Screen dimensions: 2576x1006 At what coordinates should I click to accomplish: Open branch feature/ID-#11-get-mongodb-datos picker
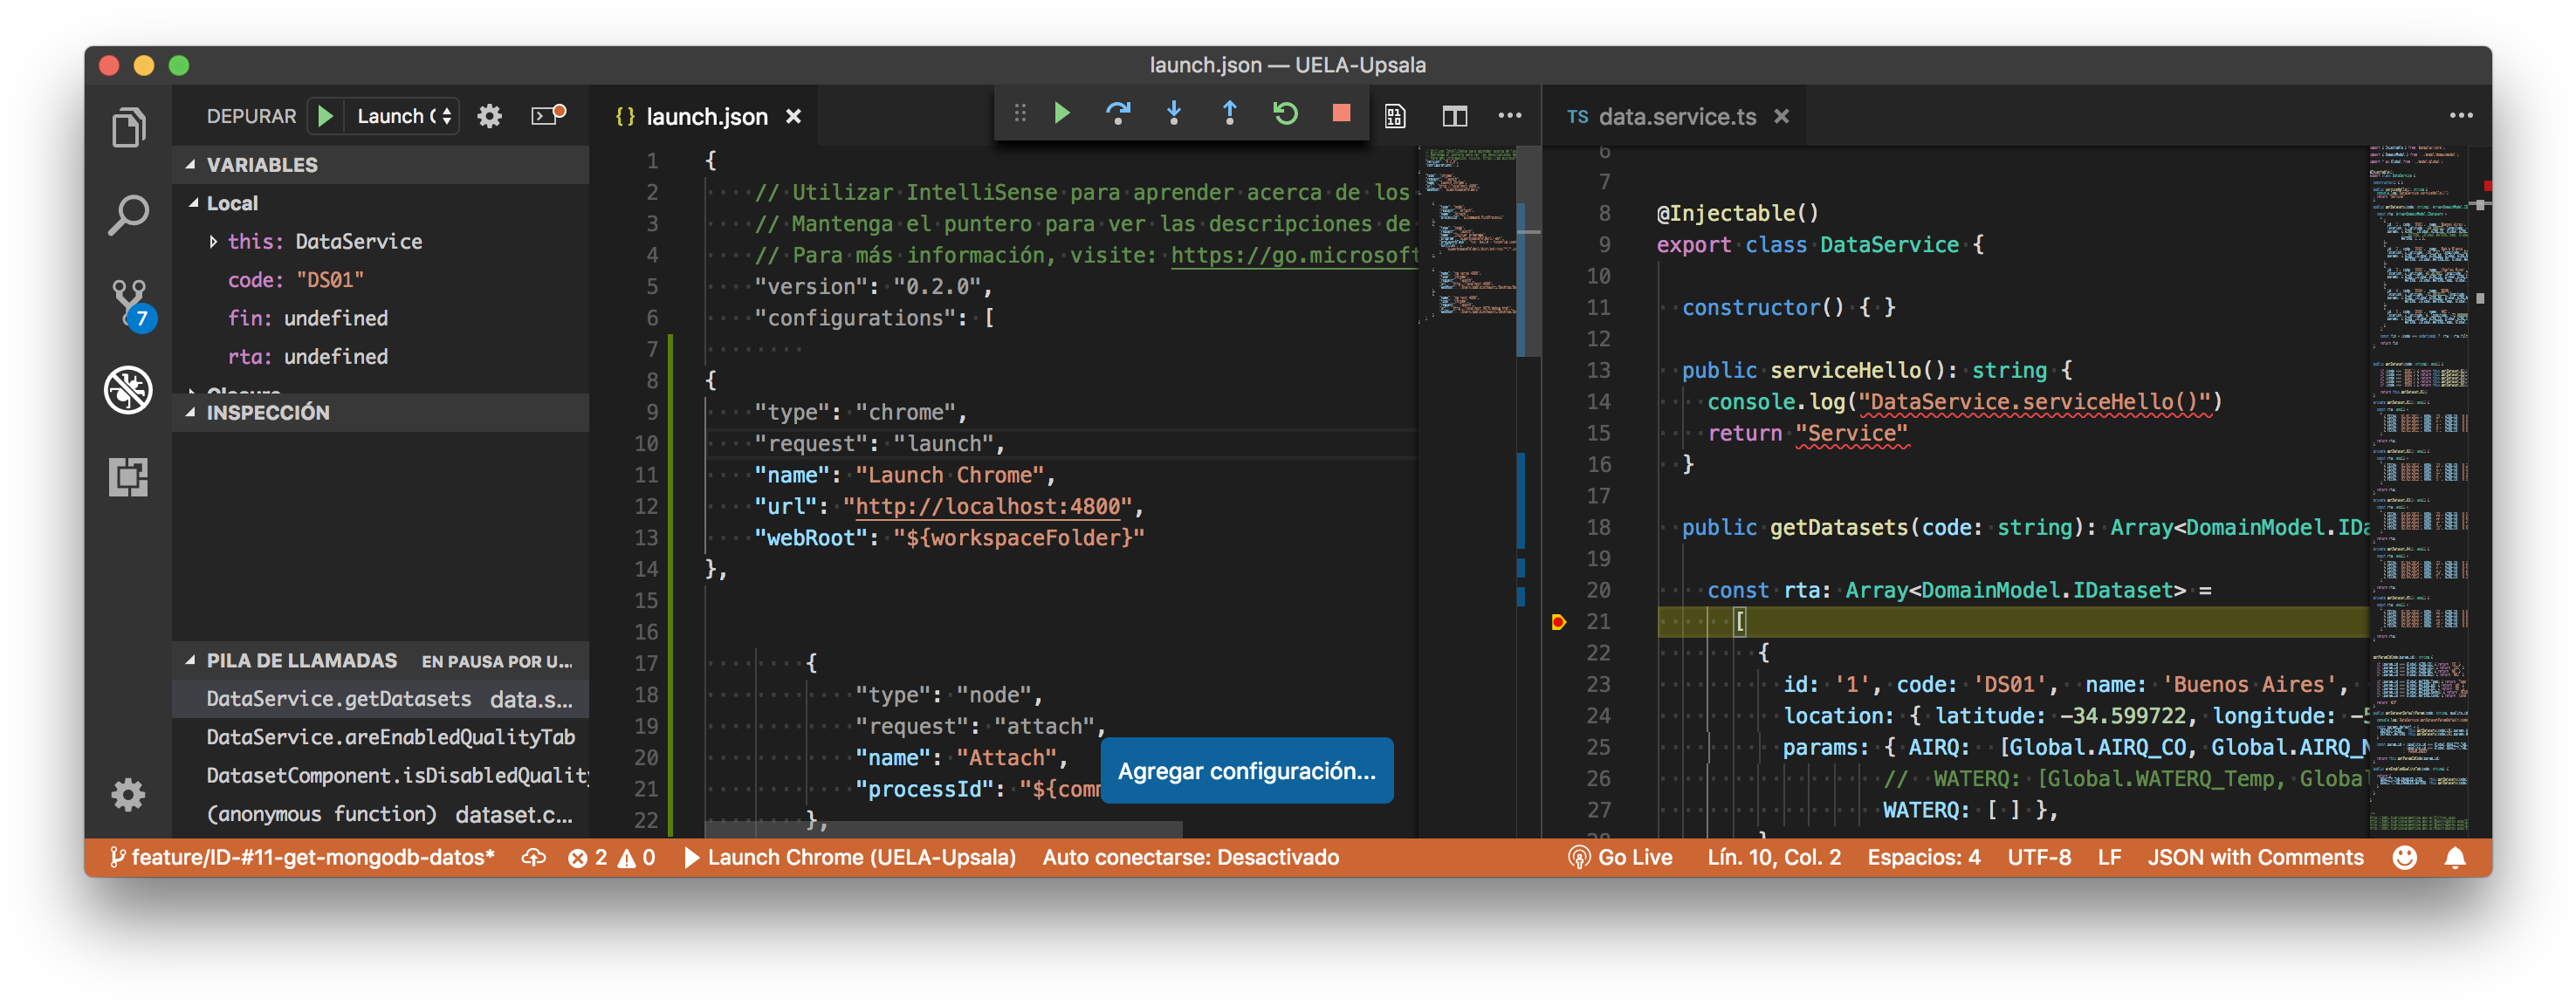pyautogui.click(x=302, y=858)
